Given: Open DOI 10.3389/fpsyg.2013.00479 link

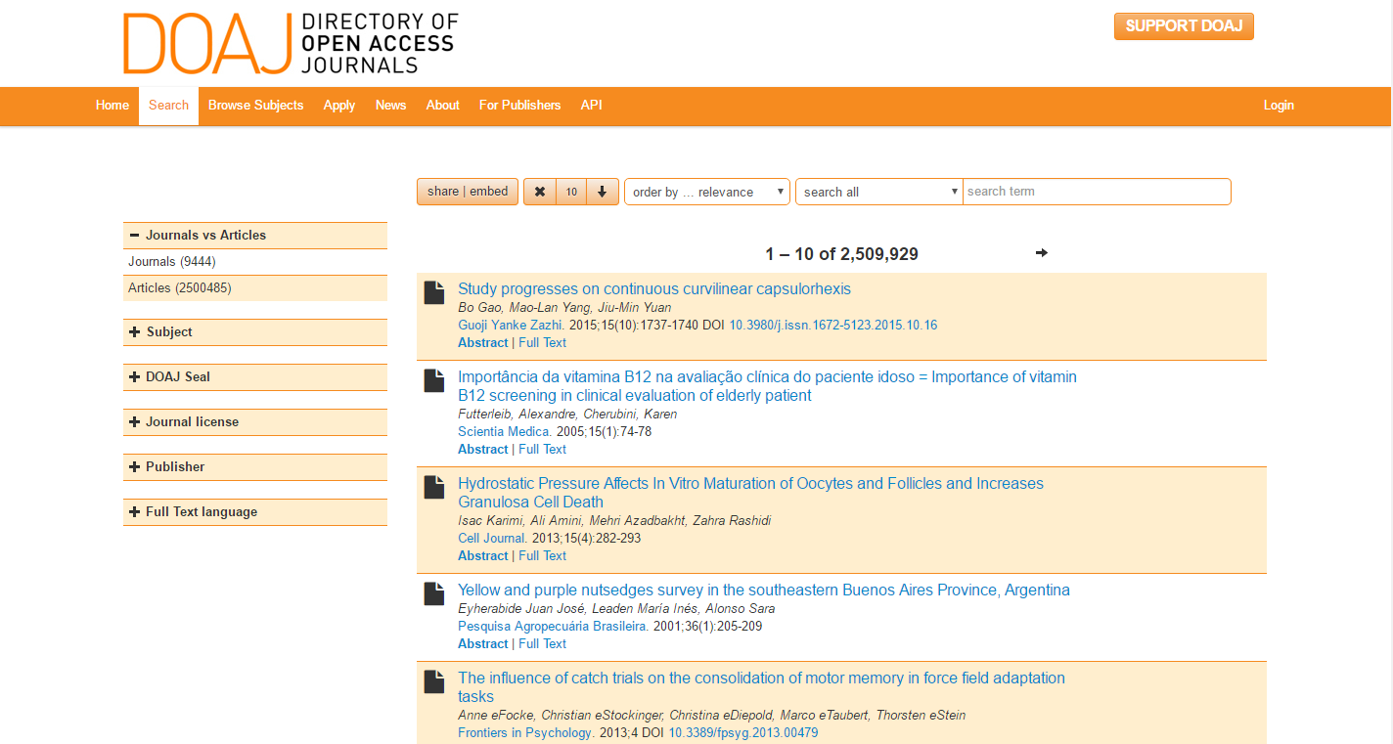Looking at the screenshot, I should tap(743, 733).
